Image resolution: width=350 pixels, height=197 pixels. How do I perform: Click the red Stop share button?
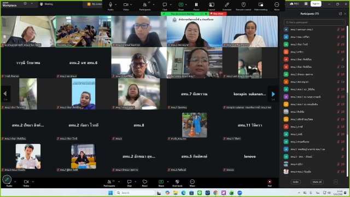pos(218,14)
